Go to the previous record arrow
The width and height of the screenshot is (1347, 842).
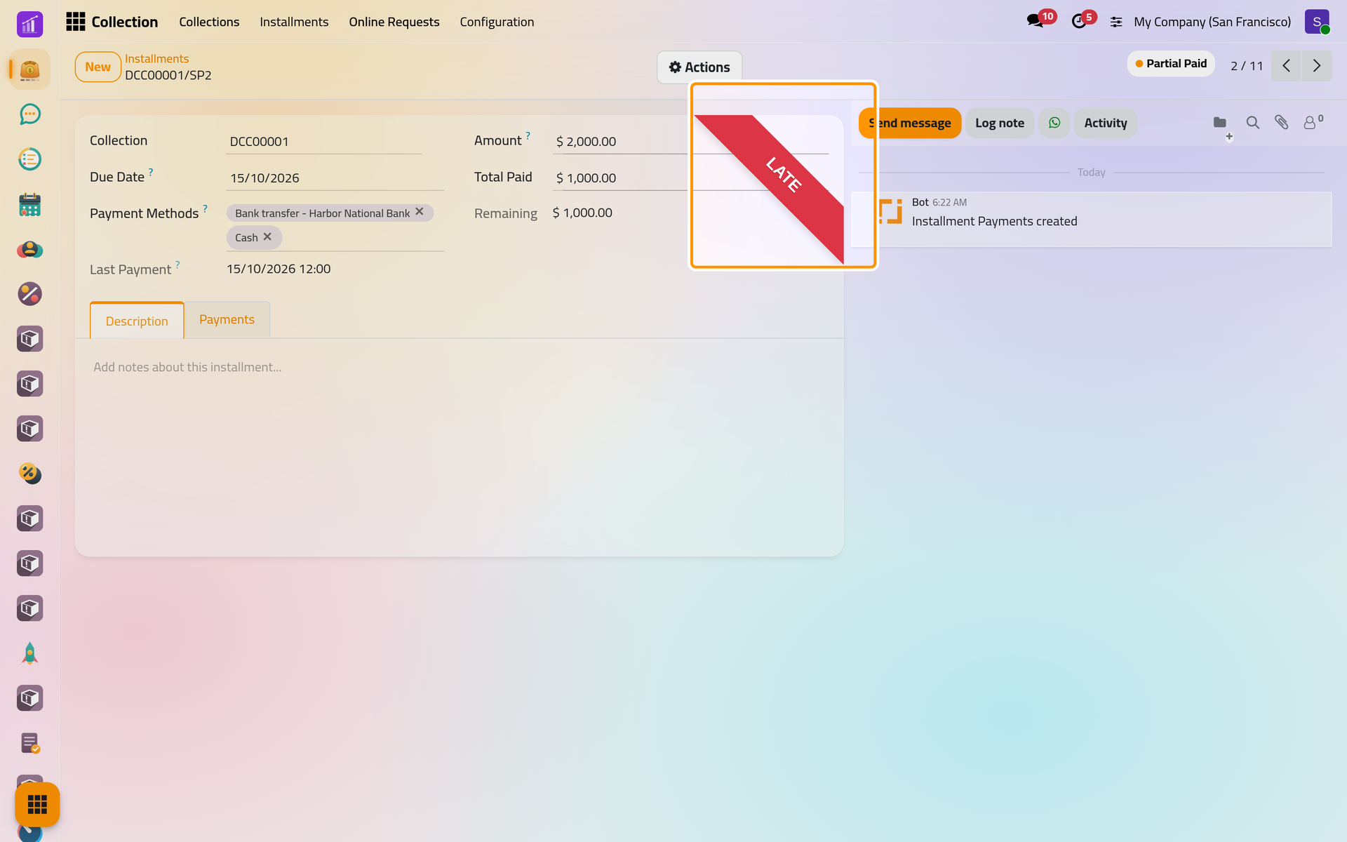[1286, 66]
